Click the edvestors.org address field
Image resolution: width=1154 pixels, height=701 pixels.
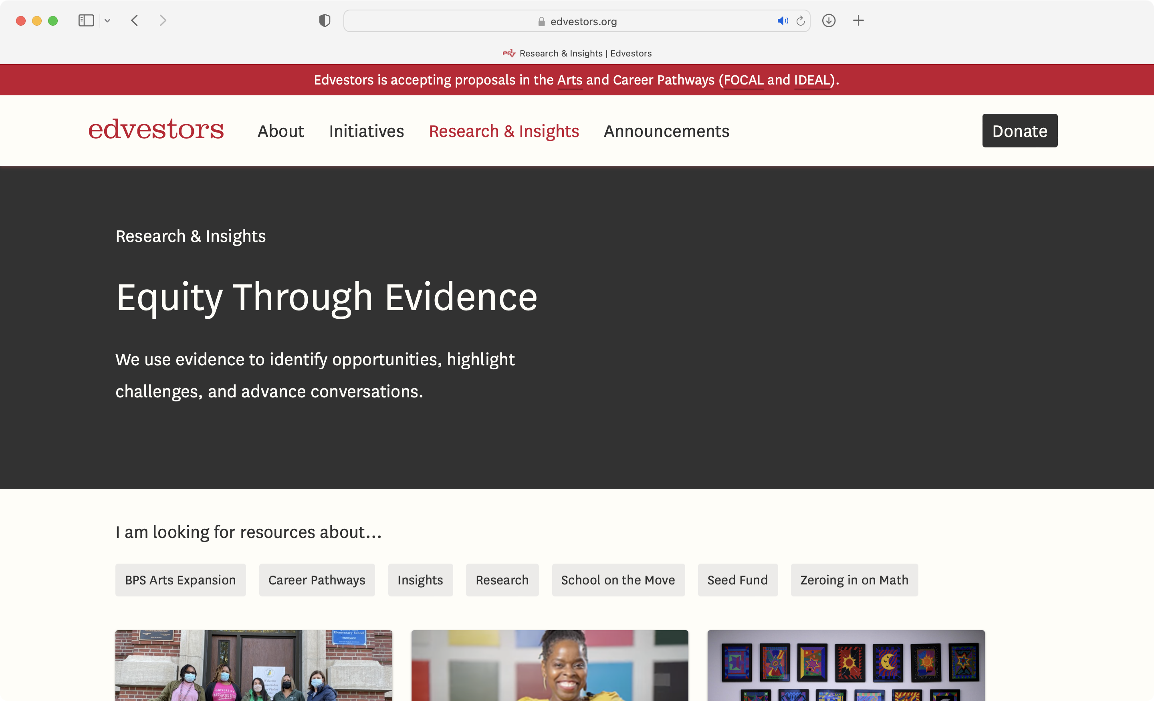(x=577, y=21)
